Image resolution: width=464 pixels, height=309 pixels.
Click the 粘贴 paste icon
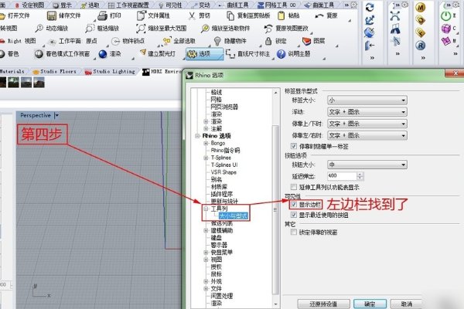pyautogui.click(x=281, y=15)
